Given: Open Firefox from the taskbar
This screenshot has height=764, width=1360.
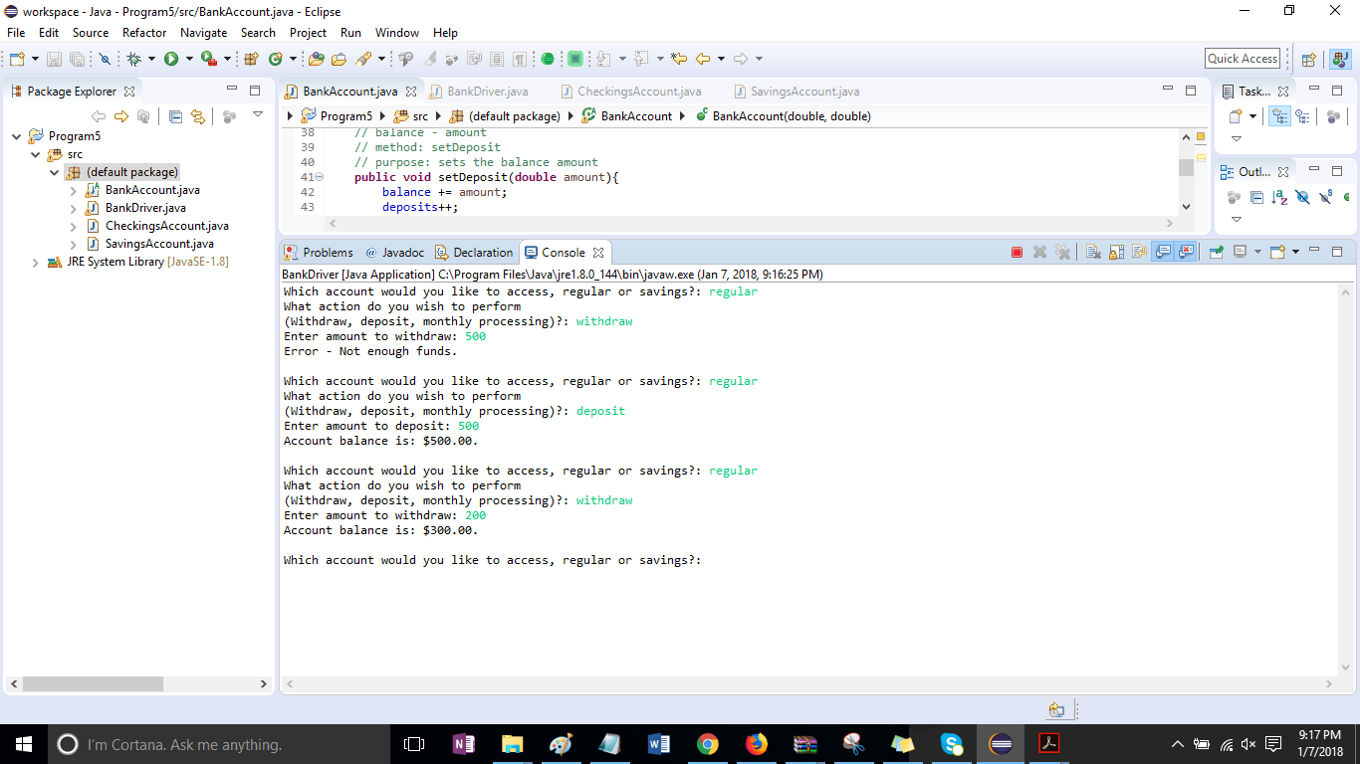Looking at the screenshot, I should point(757,744).
